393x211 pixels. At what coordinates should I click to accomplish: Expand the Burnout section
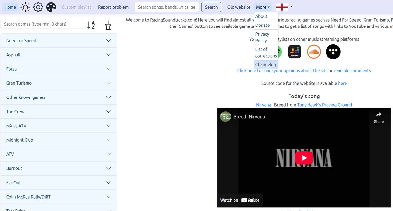click(59, 168)
